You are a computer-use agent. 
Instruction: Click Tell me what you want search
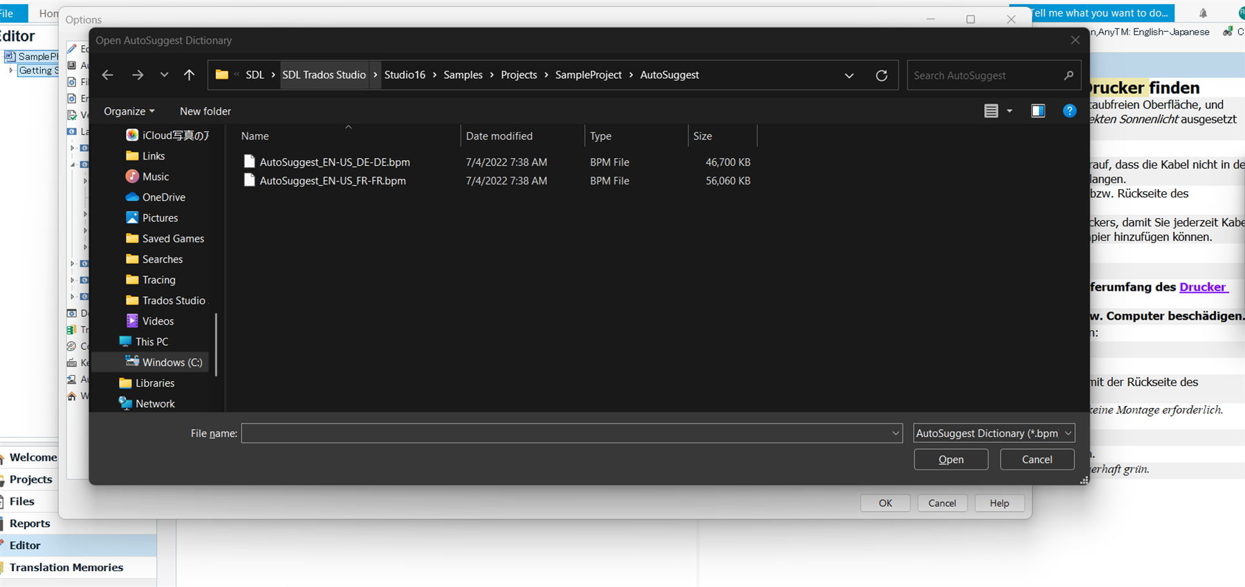tap(1098, 13)
